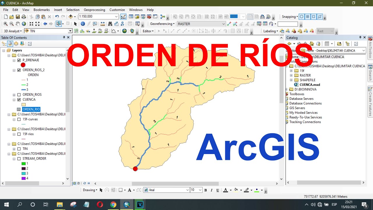
Task: Click List By Visibility icon in Table of Contents
Action: 22,44
